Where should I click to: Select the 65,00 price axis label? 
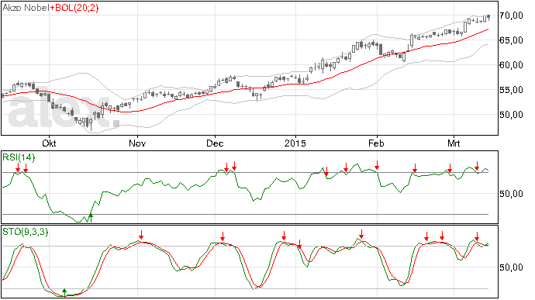tap(511, 40)
